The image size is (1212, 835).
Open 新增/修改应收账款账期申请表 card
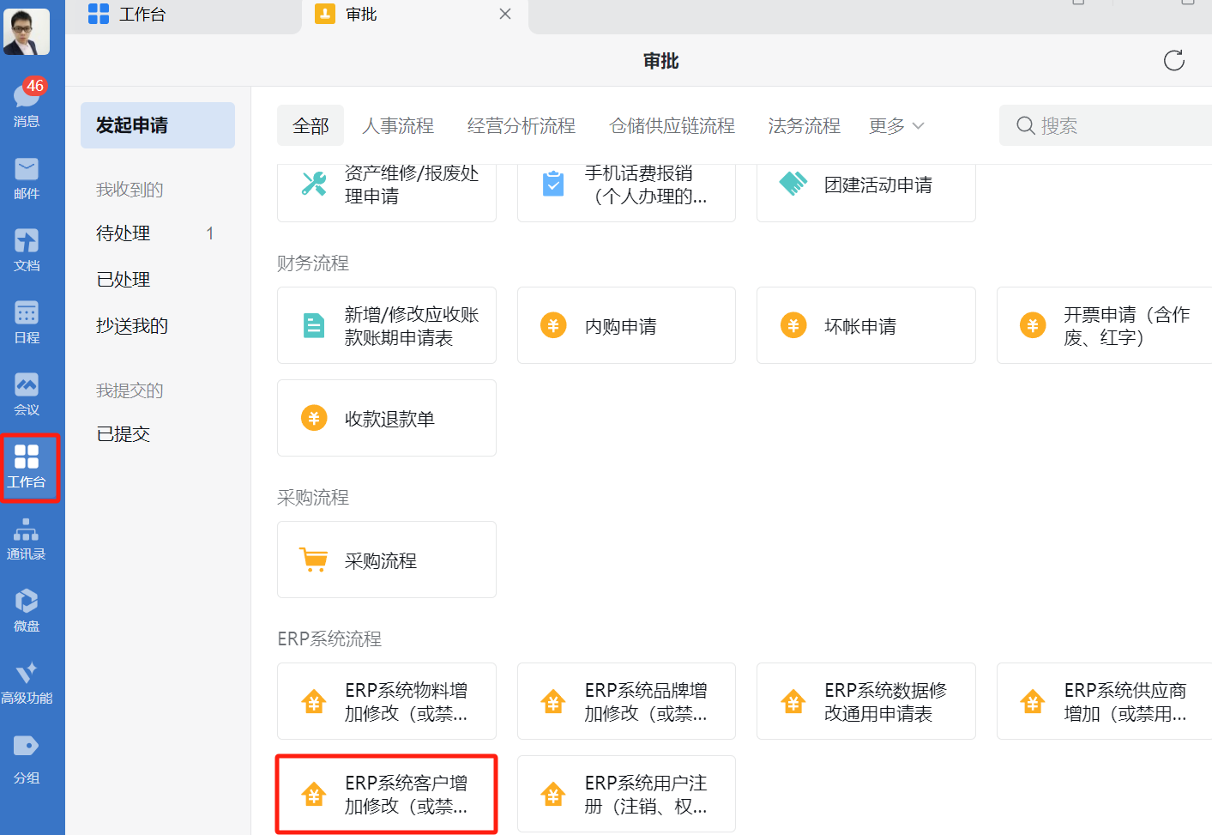(x=387, y=325)
